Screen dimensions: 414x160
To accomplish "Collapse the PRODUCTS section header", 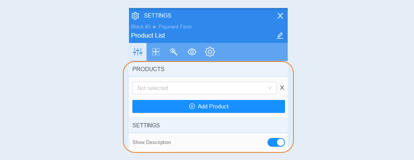I will (x=208, y=69).
